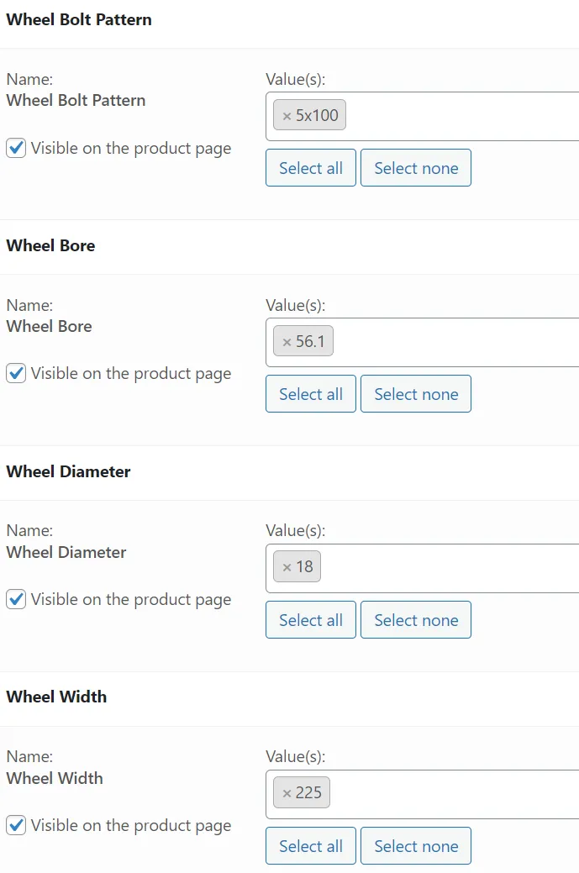Remove the 18 diameter value tag
Screen dimensions: 579x873
point(287,567)
